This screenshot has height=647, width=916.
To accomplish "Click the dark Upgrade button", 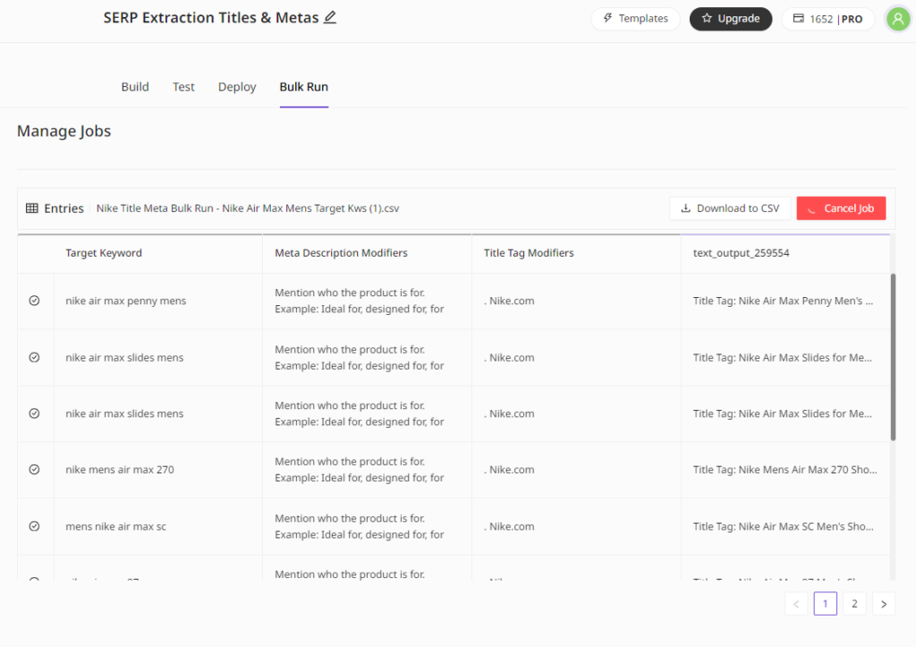I will click(x=731, y=19).
